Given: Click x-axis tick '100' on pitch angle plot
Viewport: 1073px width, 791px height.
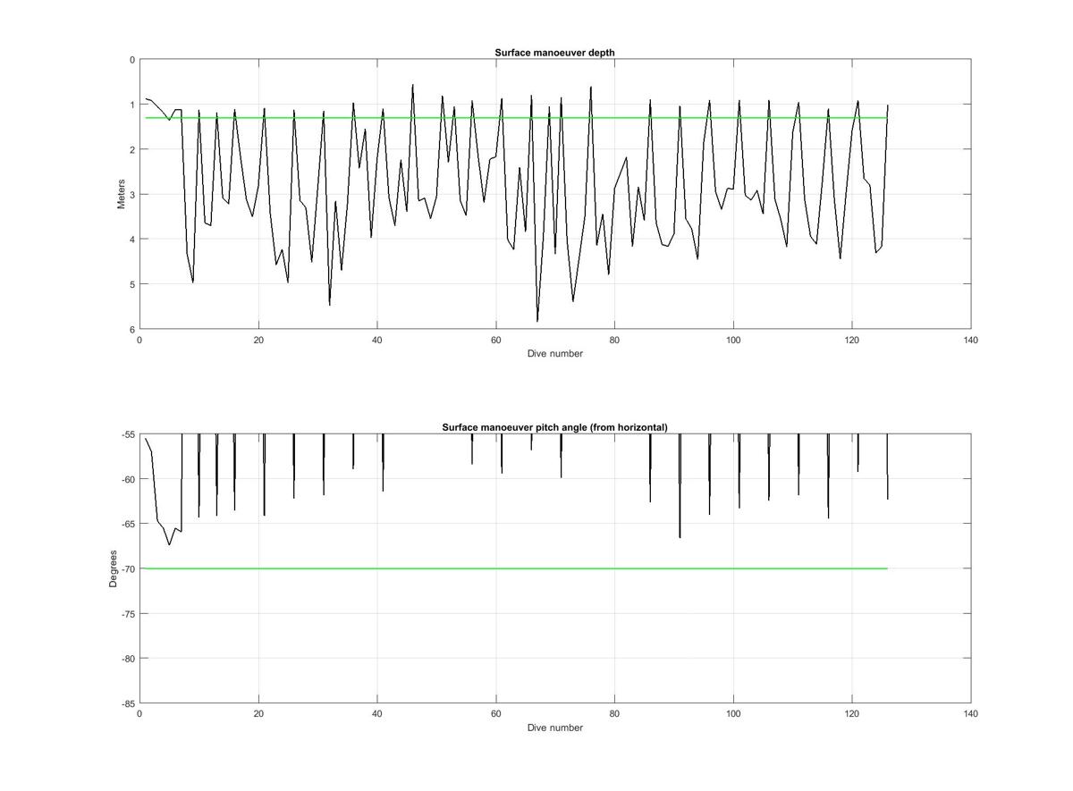Looking at the screenshot, I should click(x=733, y=714).
